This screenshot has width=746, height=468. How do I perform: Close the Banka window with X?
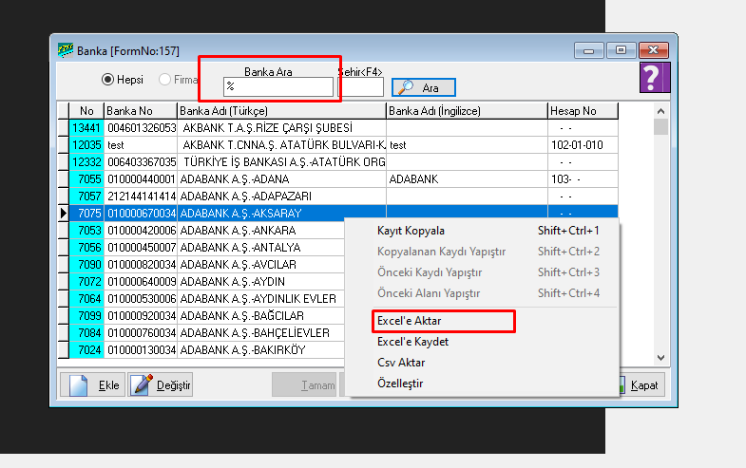653,50
